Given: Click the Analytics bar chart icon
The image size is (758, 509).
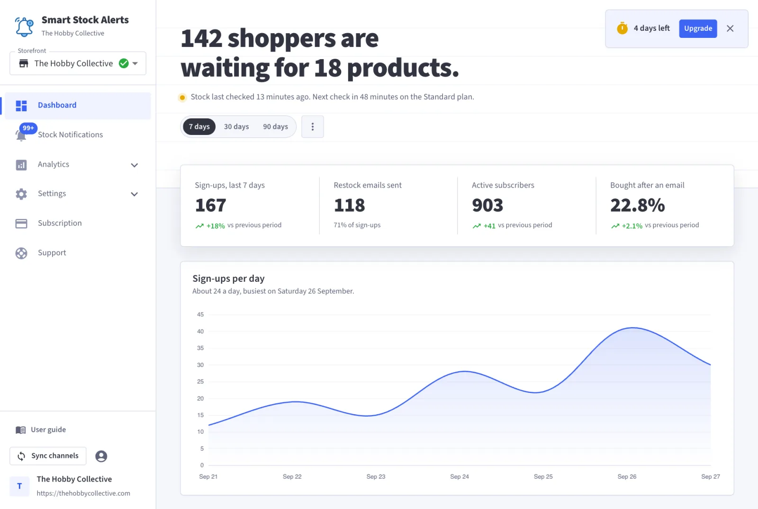Looking at the screenshot, I should (x=21, y=165).
